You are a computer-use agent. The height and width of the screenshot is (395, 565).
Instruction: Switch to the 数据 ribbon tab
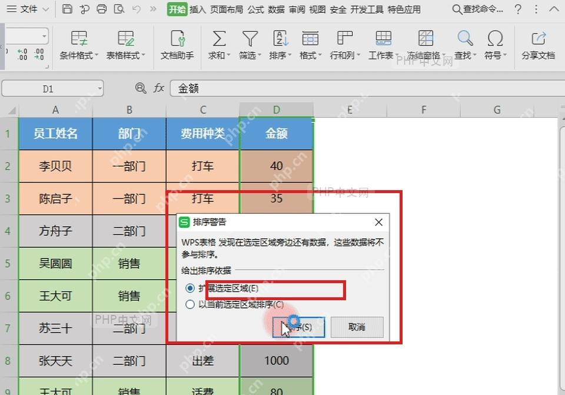(x=277, y=9)
